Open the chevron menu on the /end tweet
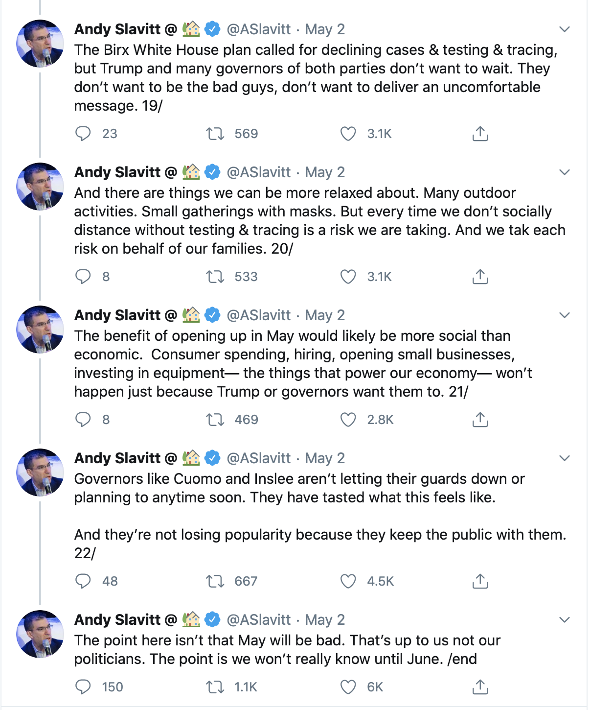Viewport: 590px width, 710px height. 565,620
